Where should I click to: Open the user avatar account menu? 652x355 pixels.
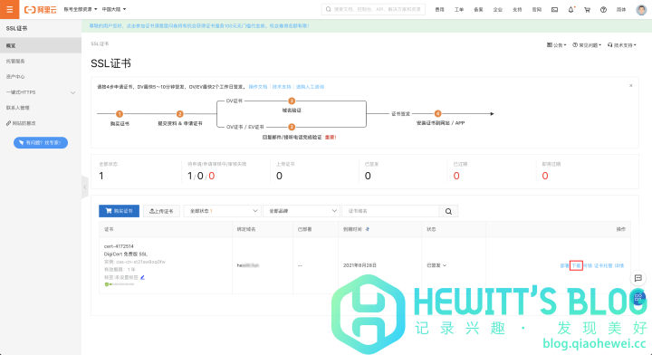tap(642, 10)
